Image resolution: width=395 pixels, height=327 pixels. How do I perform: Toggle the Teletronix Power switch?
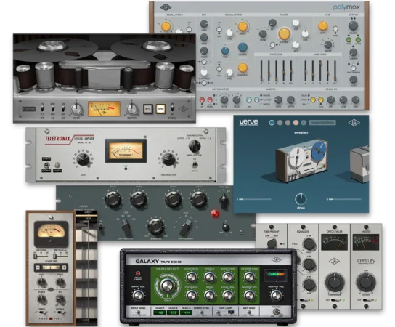click(x=195, y=165)
